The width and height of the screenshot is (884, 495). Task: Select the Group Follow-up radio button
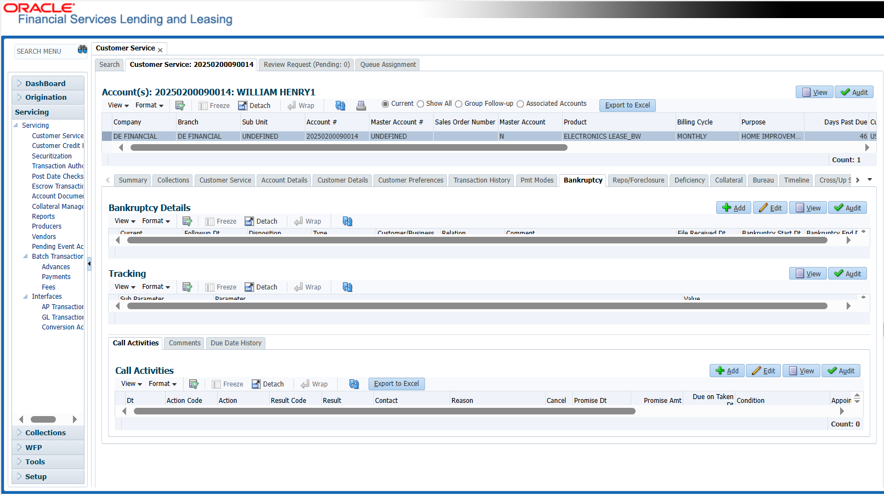point(458,104)
